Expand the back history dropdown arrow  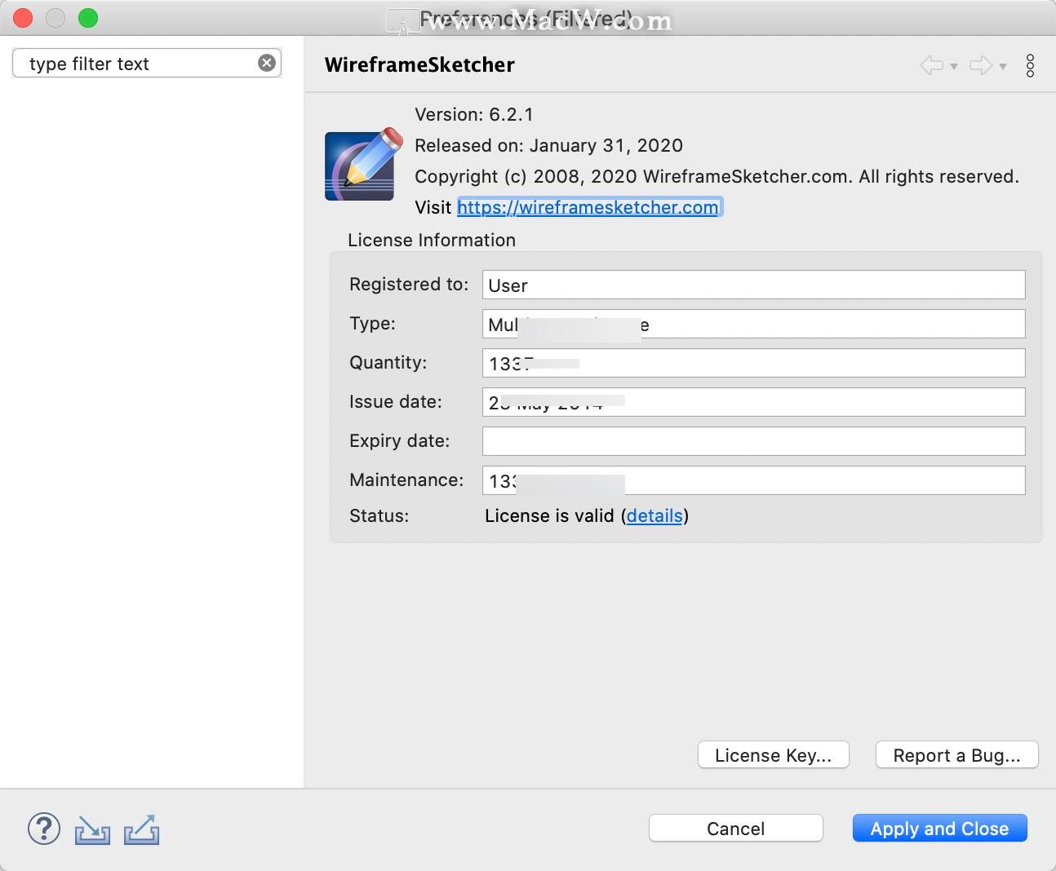click(x=954, y=67)
